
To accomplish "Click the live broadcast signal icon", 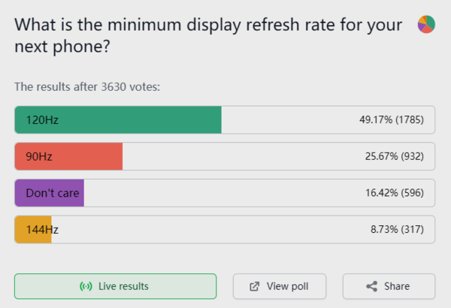I will point(86,286).
